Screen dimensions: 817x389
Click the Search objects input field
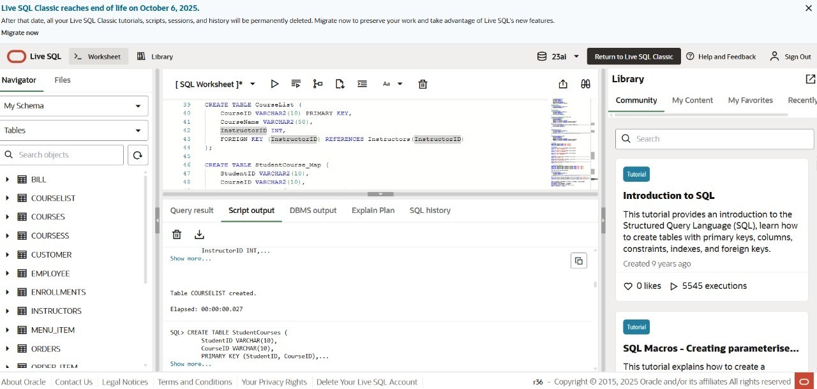[62, 155]
